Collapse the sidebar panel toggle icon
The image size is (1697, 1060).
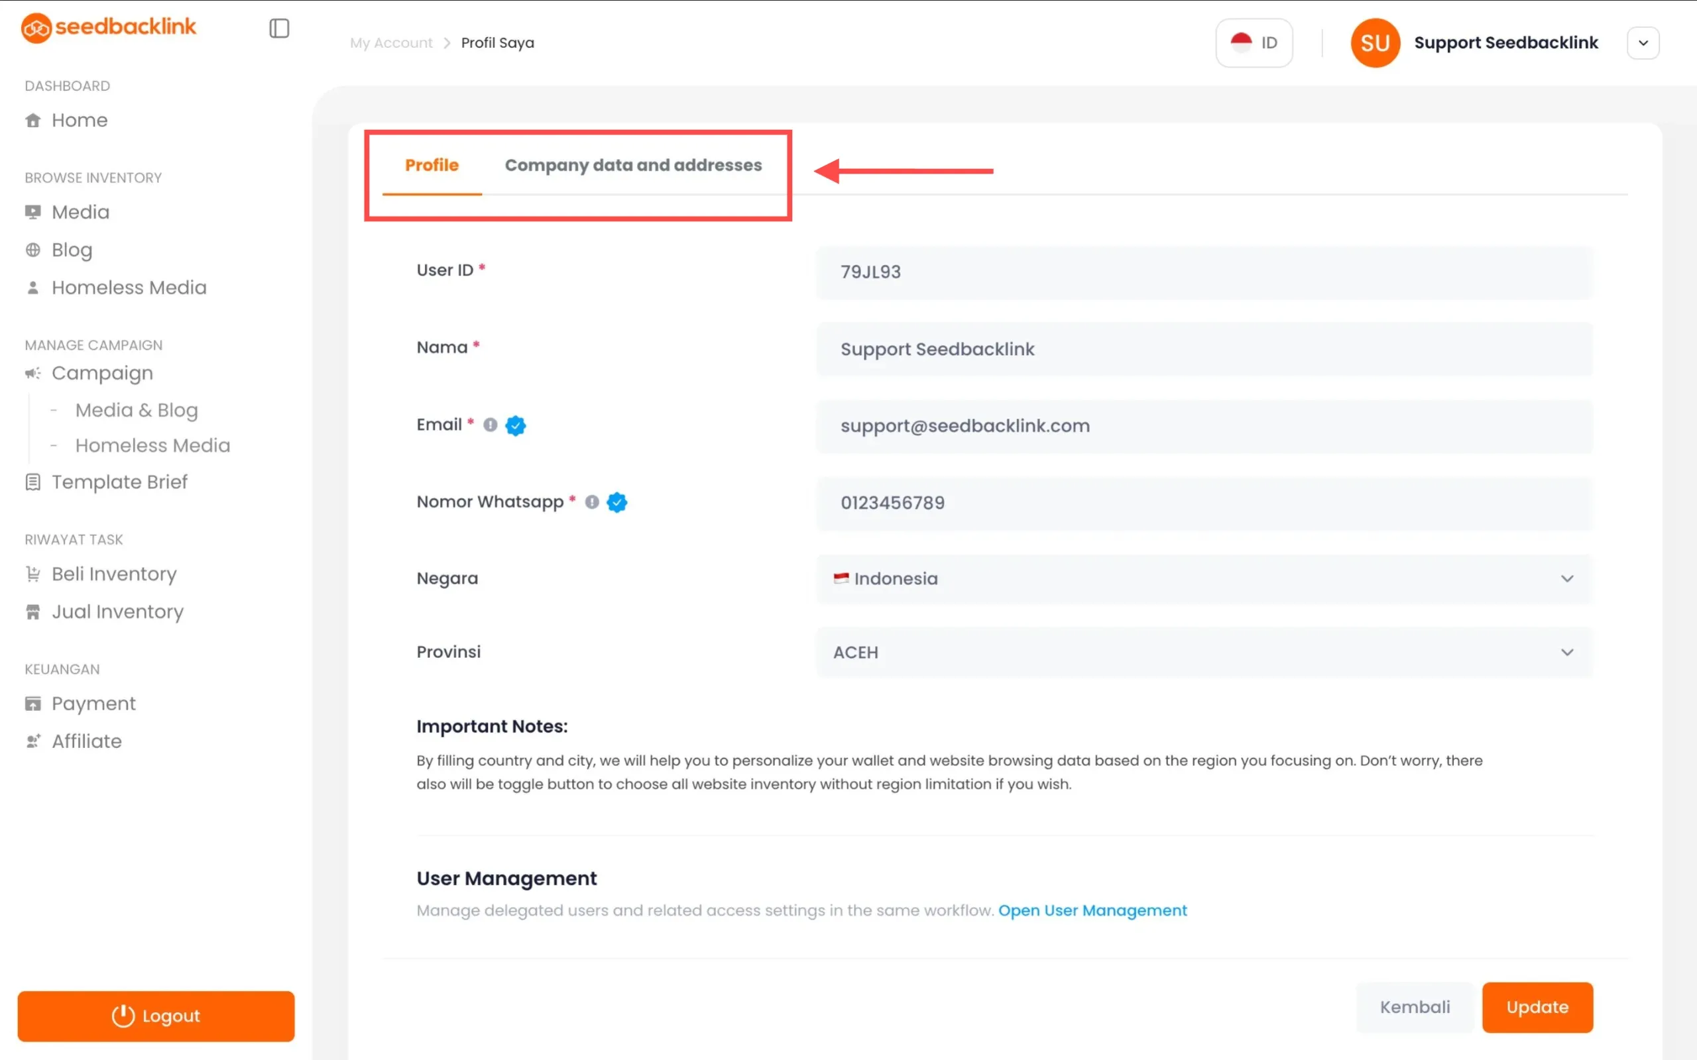(279, 28)
